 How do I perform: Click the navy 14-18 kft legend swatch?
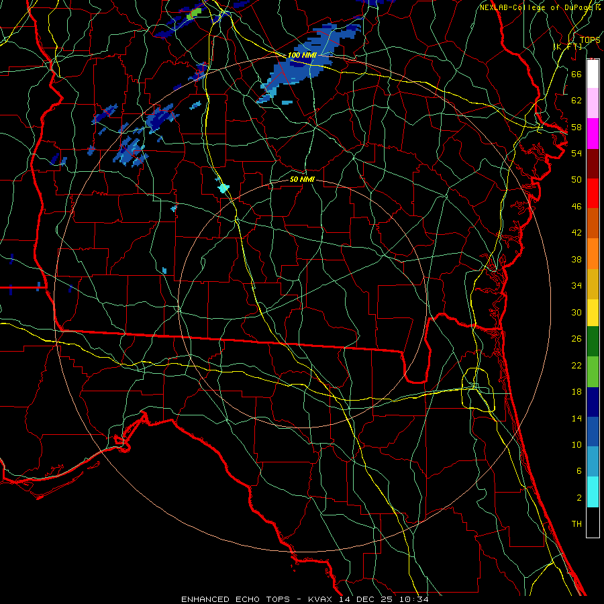pyautogui.click(x=593, y=402)
